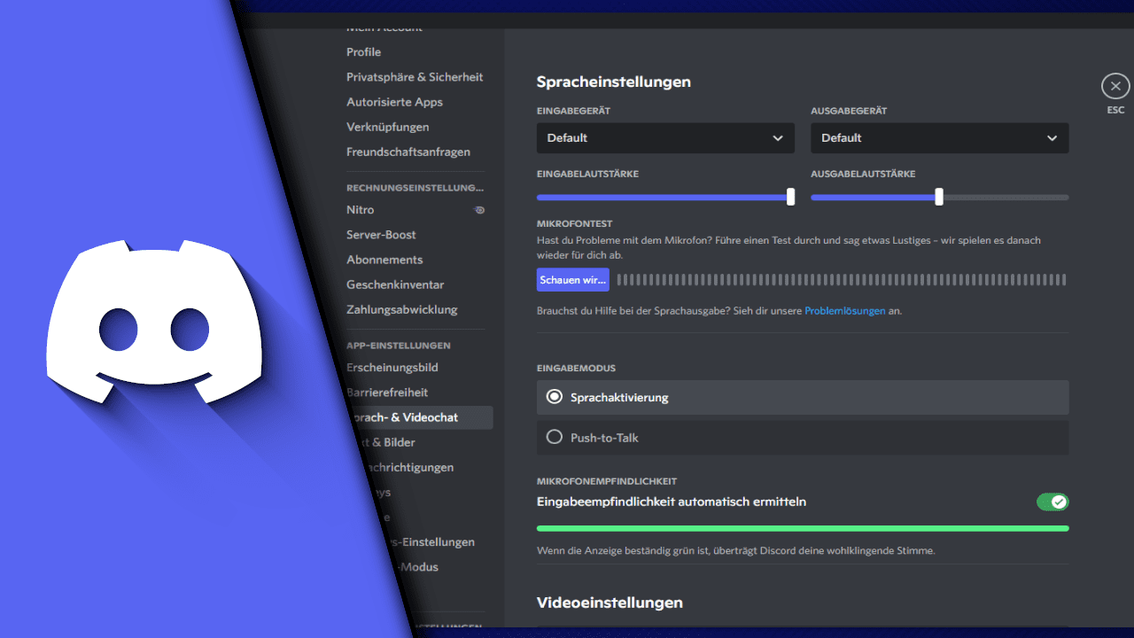Open Verknüpfungen settings
The width and height of the screenshot is (1134, 638).
tap(388, 127)
